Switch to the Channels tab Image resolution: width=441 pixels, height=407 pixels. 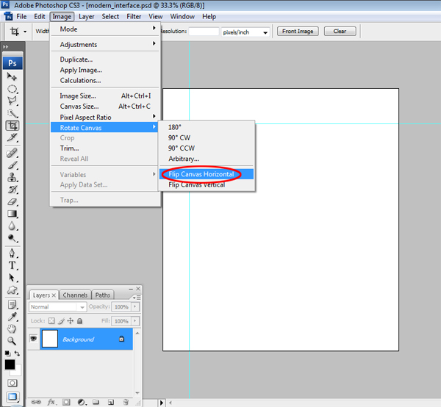[x=75, y=295]
